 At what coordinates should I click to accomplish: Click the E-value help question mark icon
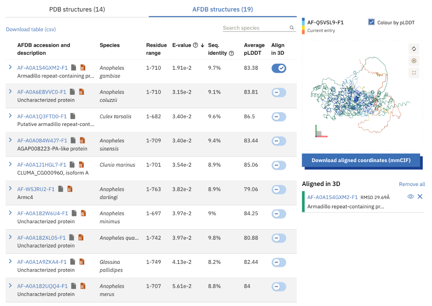(x=195, y=45)
